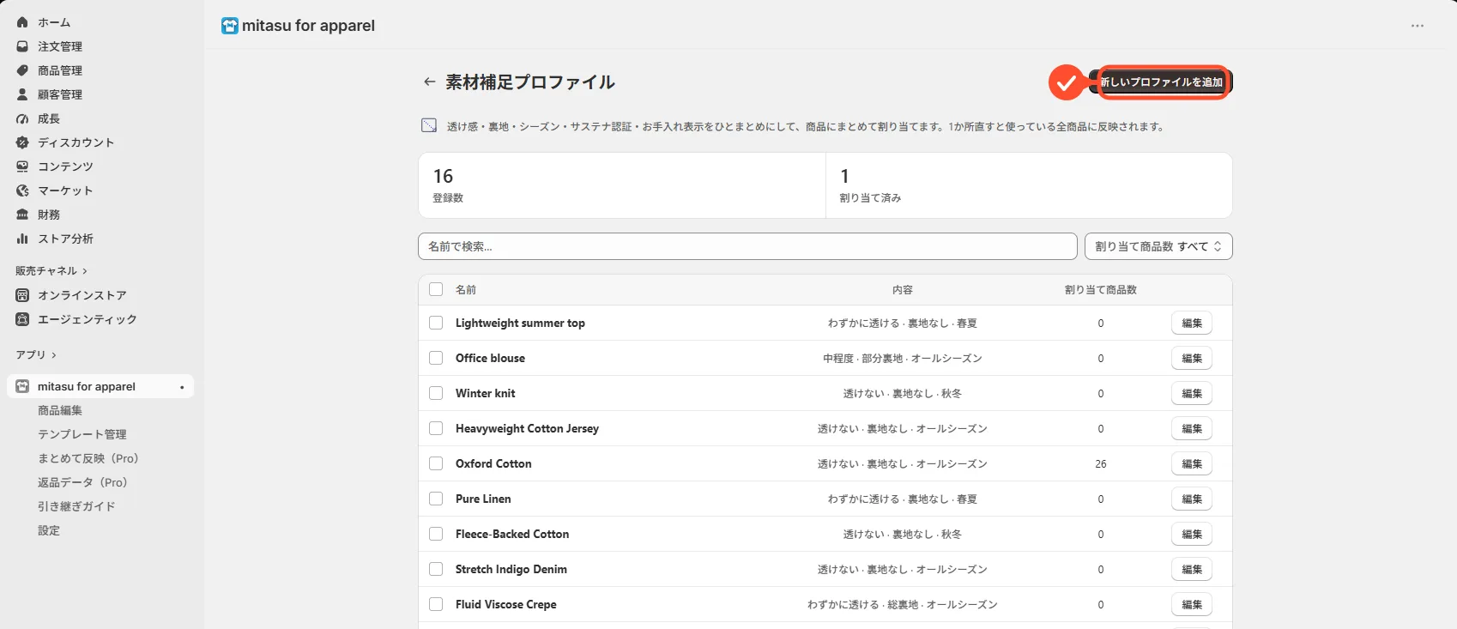Image resolution: width=1457 pixels, height=629 pixels.
Task: Check the Oxford Cotton row
Action: tap(436, 463)
